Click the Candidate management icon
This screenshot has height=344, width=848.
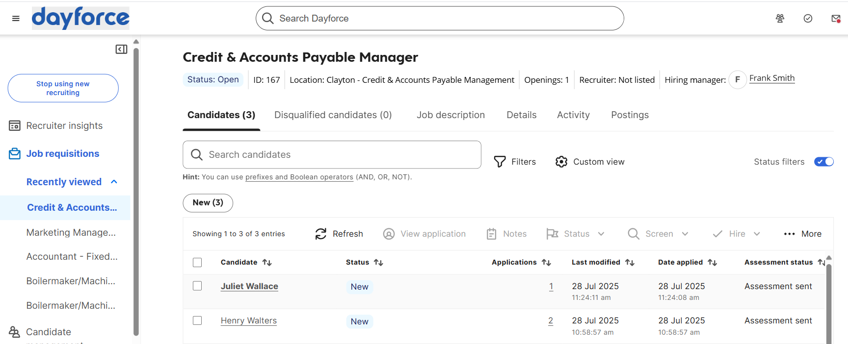coord(15,332)
